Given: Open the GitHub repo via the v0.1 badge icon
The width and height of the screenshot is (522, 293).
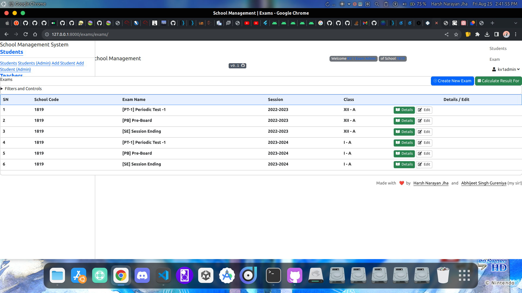Looking at the screenshot, I should [x=243, y=65].
